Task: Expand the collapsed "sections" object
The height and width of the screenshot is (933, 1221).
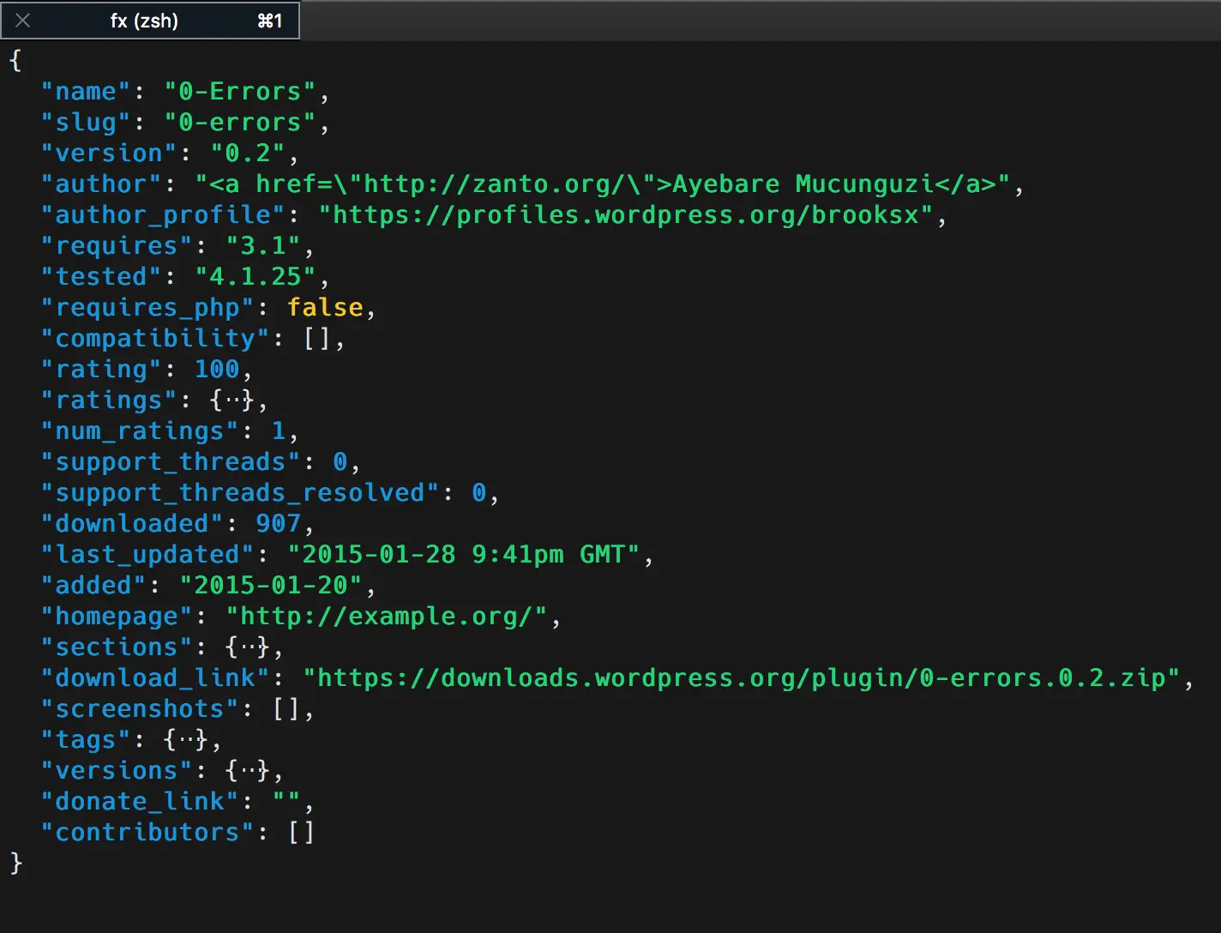Action: click(x=248, y=647)
